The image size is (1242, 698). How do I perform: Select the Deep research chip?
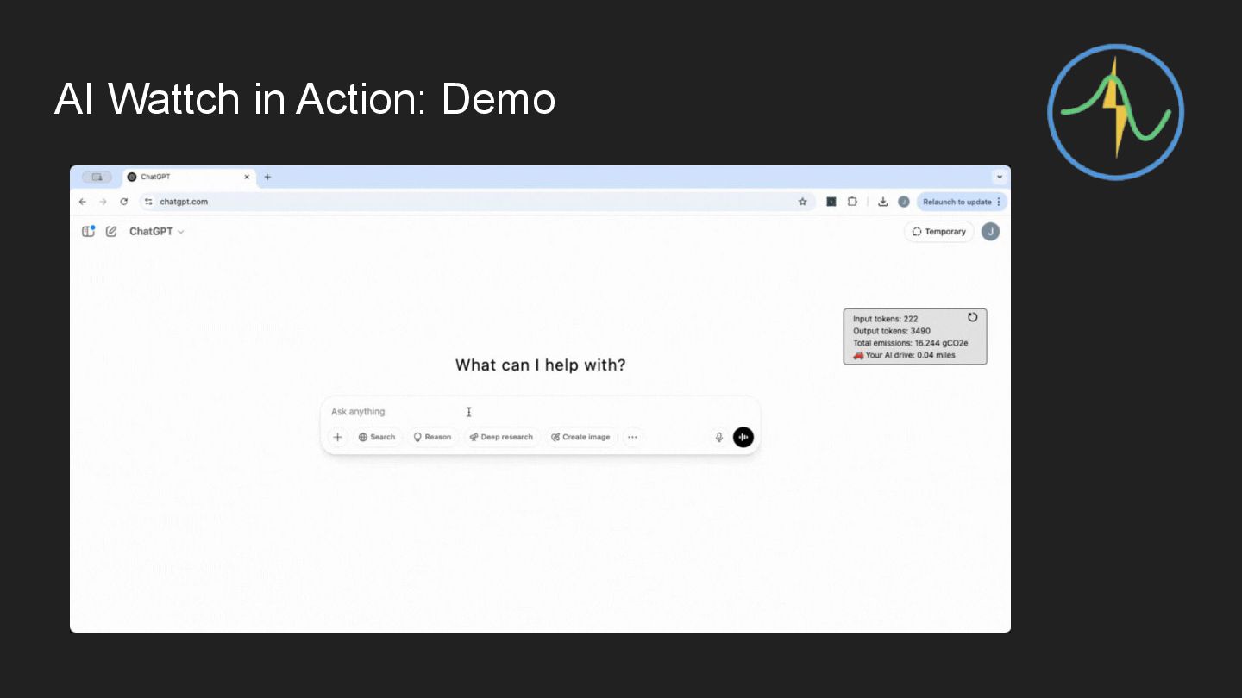click(x=502, y=437)
